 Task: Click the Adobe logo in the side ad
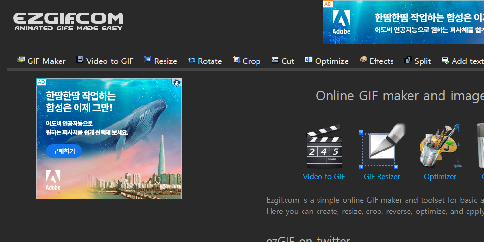click(53, 180)
